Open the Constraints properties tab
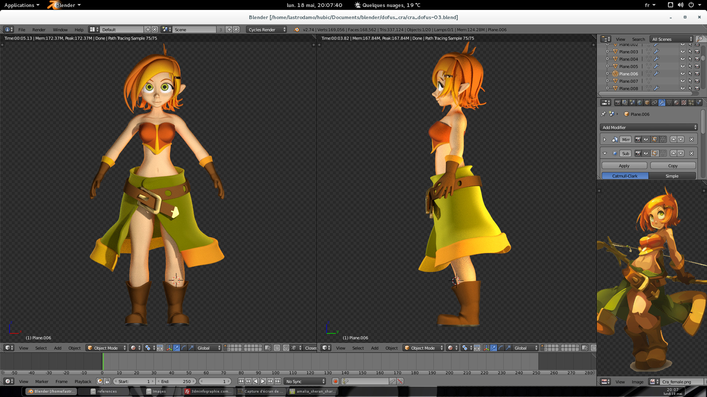This screenshot has height=397, width=707. pos(654,103)
